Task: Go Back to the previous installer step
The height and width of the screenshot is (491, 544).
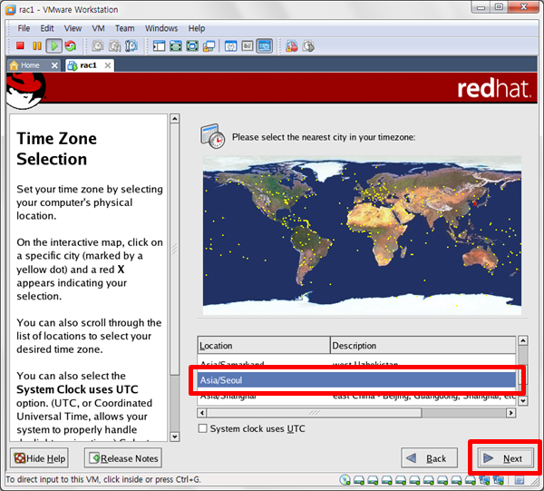Action: (x=429, y=458)
